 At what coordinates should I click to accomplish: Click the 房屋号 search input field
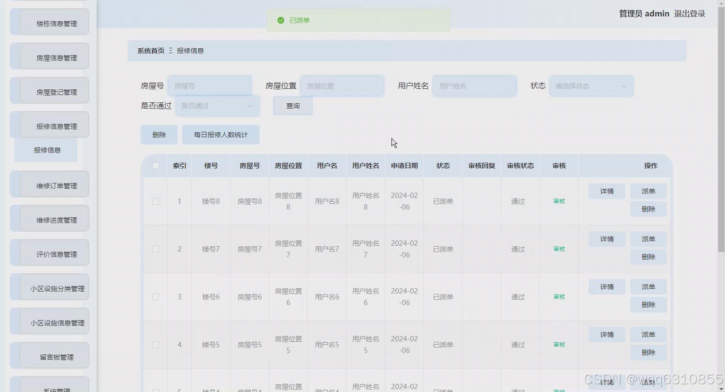210,85
